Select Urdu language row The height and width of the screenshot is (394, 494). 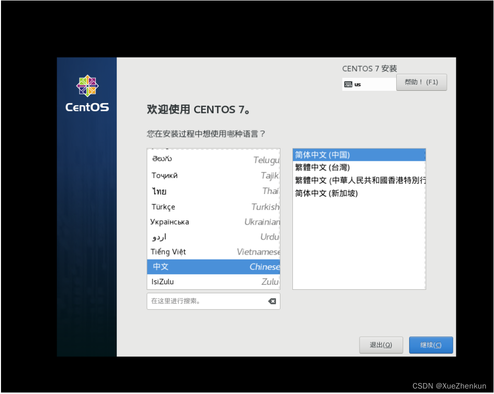[x=213, y=237]
